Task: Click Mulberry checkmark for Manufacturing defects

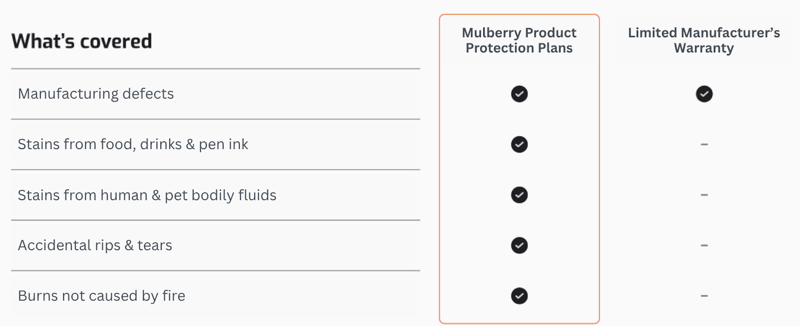Action: [x=519, y=94]
